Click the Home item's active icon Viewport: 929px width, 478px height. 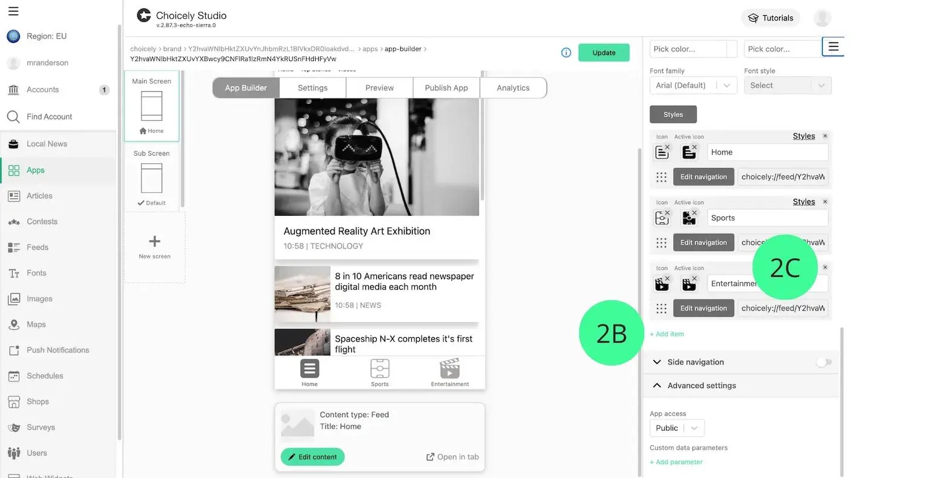tap(689, 152)
